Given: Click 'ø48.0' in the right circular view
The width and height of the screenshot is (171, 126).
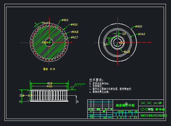Looking at the screenshot, I should [139, 27].
